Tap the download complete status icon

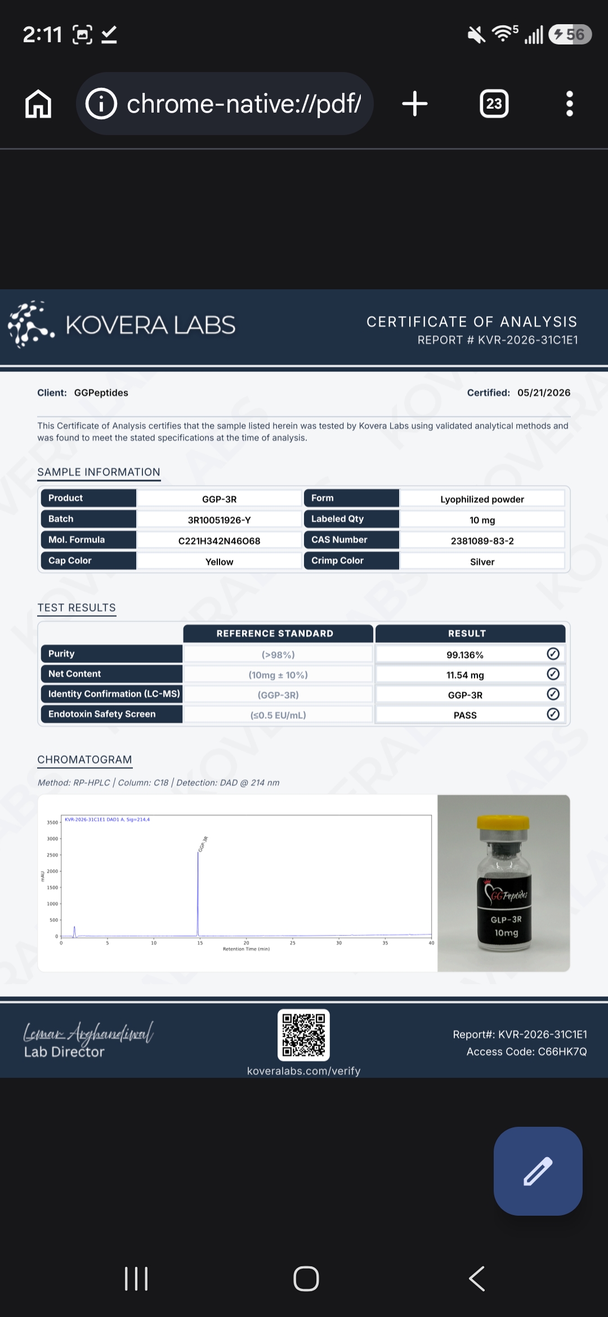coord(109,35)
